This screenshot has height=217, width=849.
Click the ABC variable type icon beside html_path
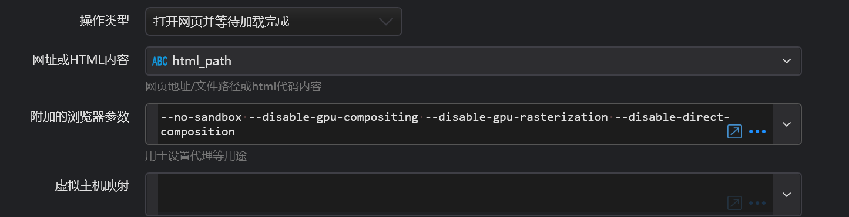point(160,61)
